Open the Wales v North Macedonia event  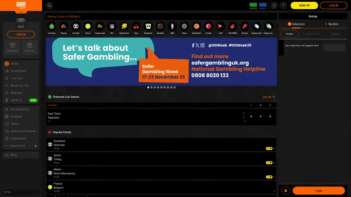(x=161, y=173)
